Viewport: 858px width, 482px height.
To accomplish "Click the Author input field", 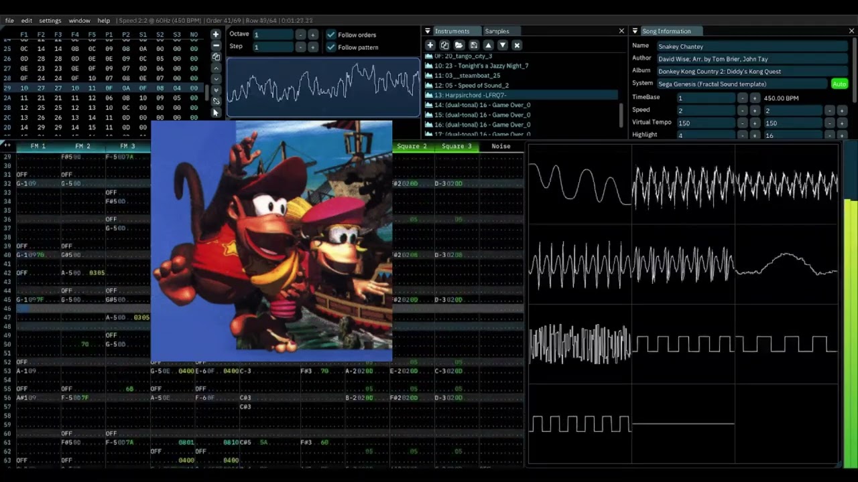I will (x=752, y=59).
